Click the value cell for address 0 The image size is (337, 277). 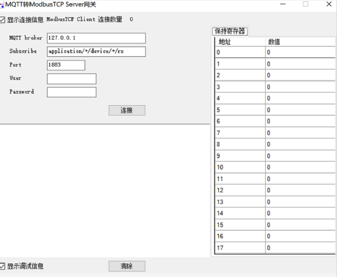tap(300, 52)
